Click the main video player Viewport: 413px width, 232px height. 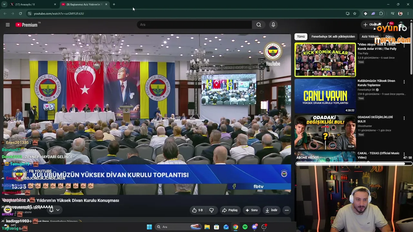147,114
